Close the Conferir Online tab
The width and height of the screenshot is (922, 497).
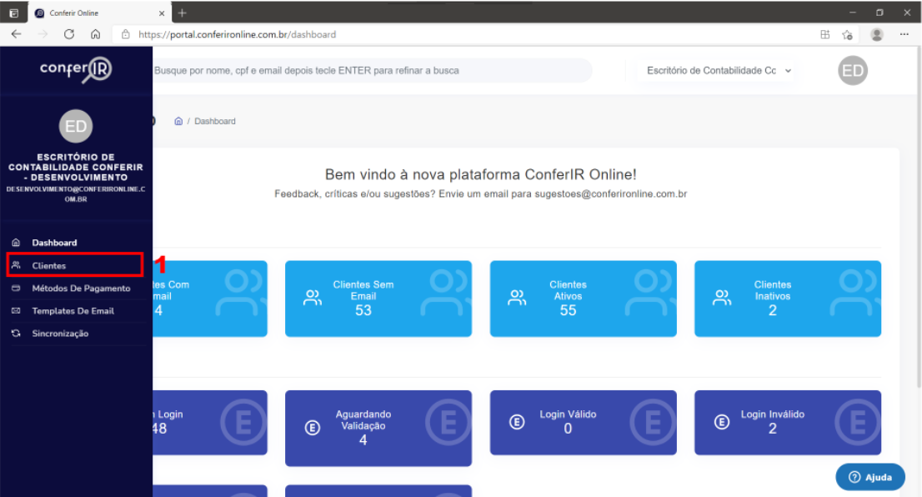click(162, 13)
